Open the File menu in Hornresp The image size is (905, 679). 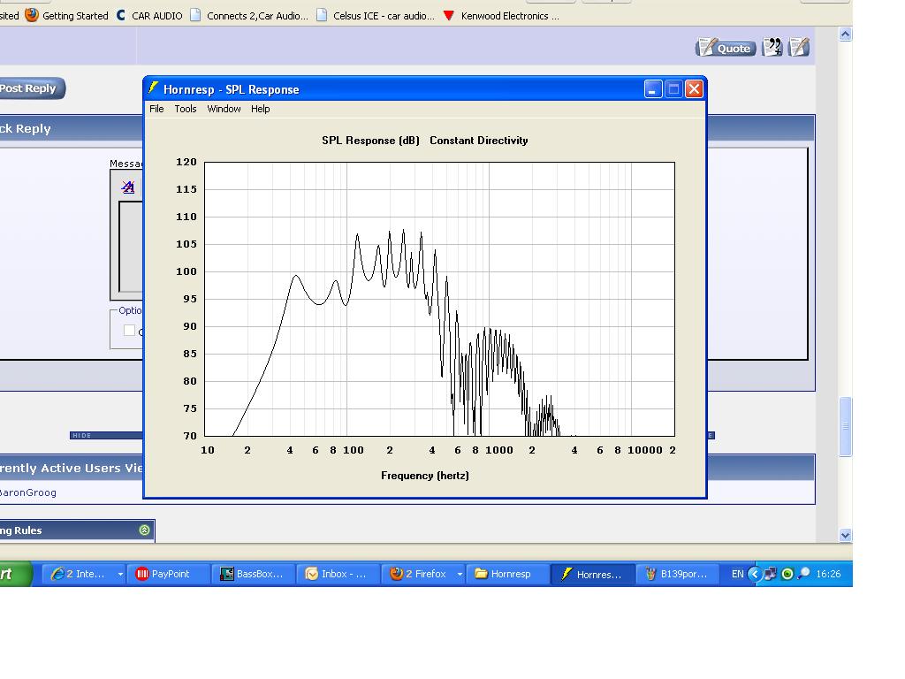(x=156, y=109)
